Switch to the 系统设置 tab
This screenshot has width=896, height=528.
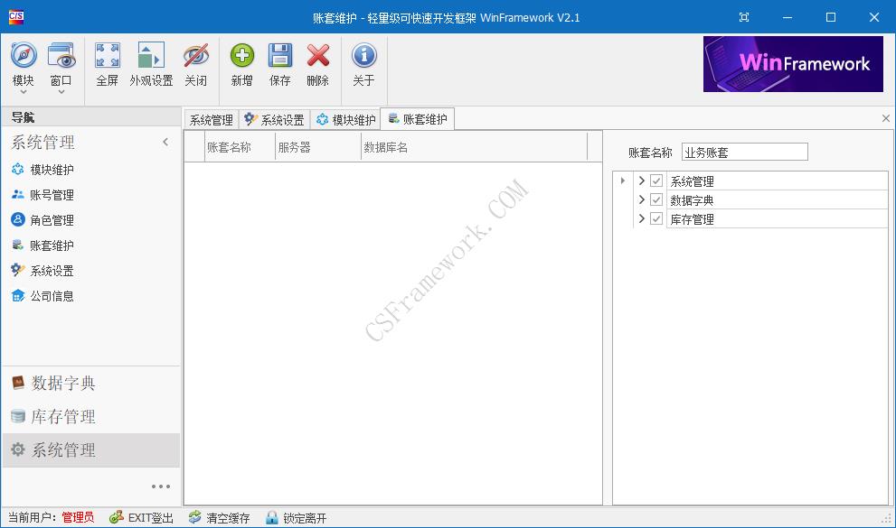[x=272, y=118]
